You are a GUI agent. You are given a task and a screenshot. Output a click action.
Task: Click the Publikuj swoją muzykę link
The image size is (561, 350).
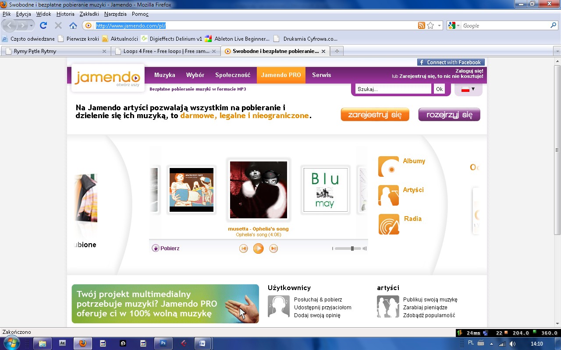(430, 300)
